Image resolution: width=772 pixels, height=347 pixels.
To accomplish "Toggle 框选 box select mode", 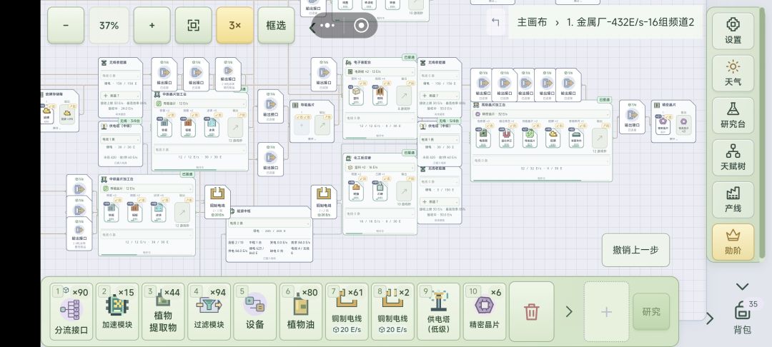I will tap(276, 26).
